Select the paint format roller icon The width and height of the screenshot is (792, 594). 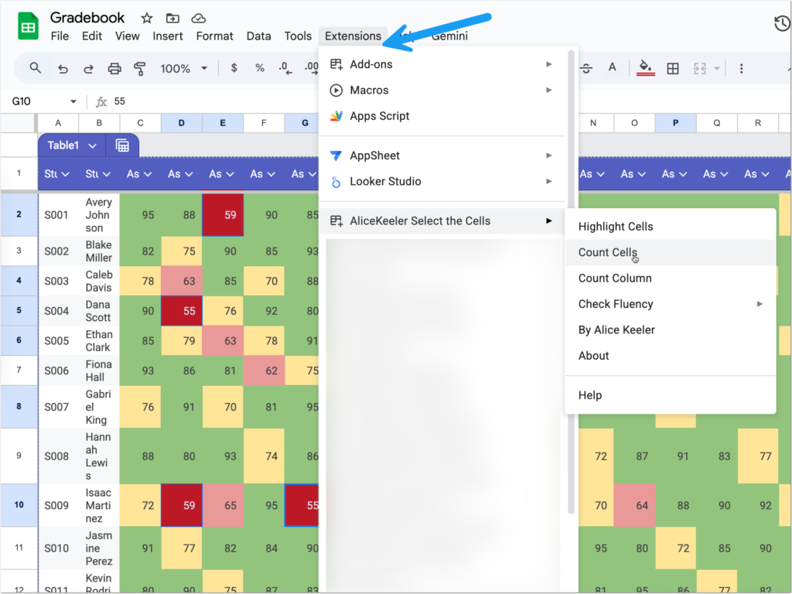(140, 69)
